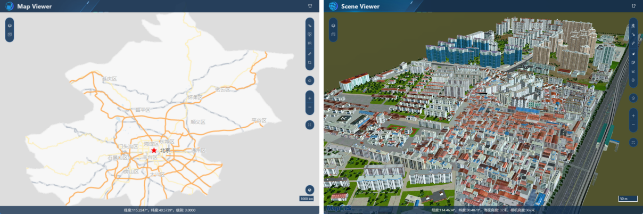
Task: Open the layers panel in Map Viewer
Action: [10, 26]
